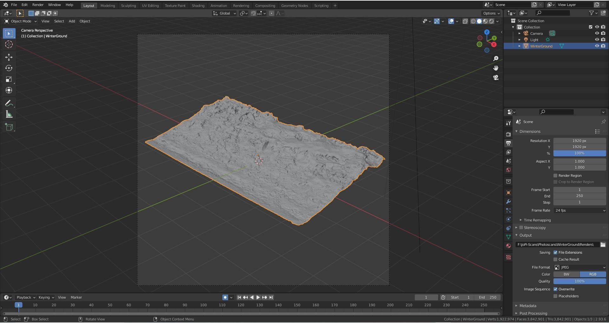Image resolution: width=609 pixels, height=323 pixels.
Task: Adjust the resolution percentage slider
Action: pyautogui.click(x=580, y=153)
